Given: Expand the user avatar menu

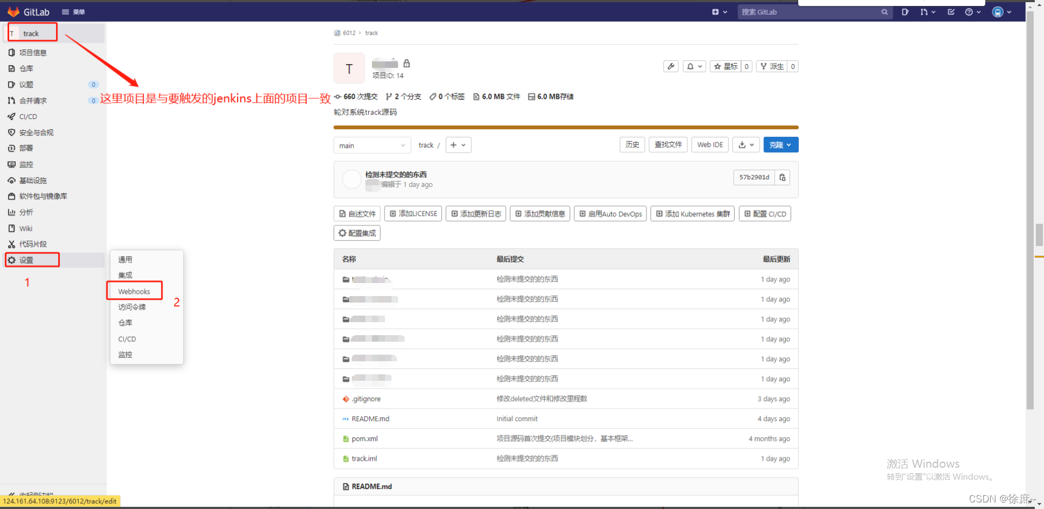Looking at the screenshot, I should pos(1001,11).
